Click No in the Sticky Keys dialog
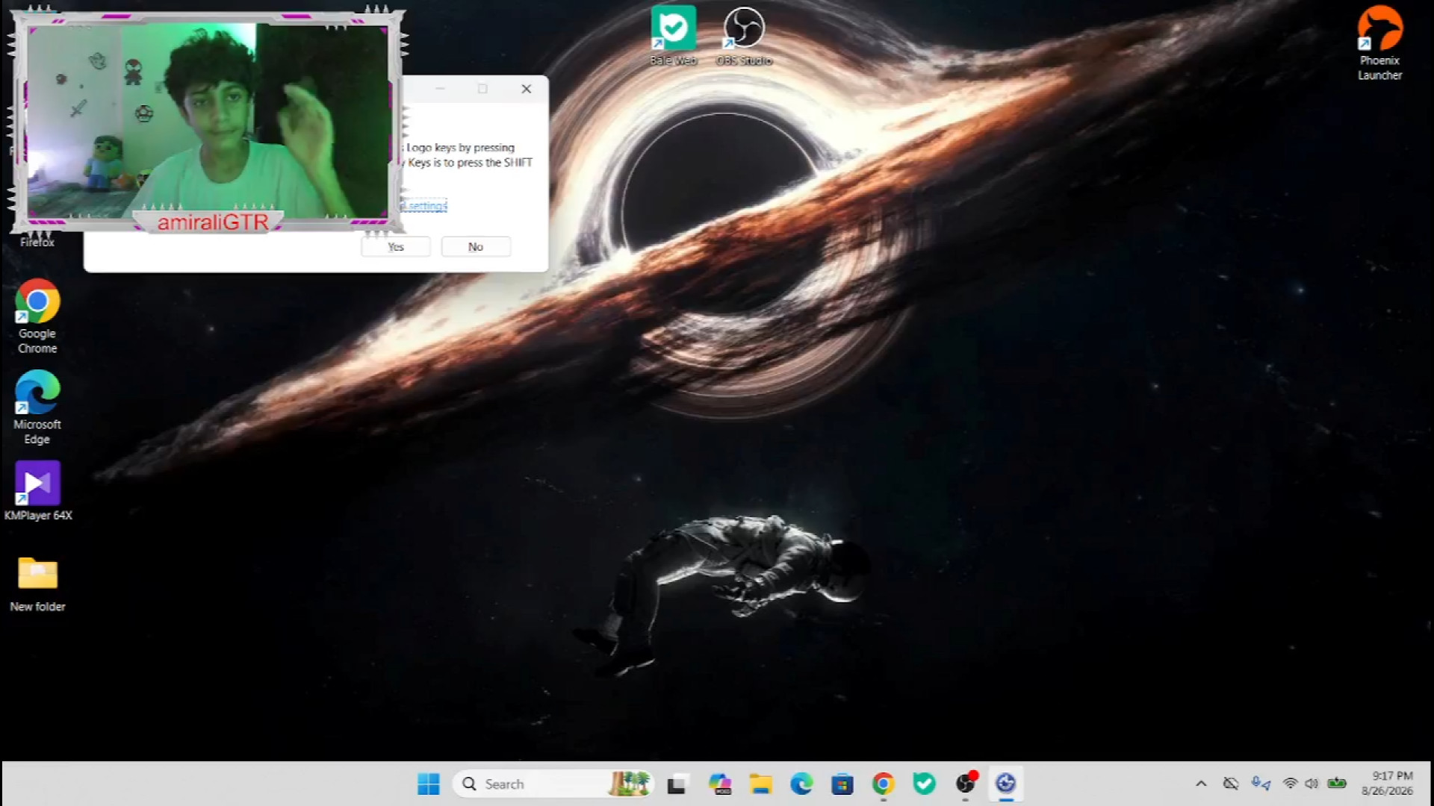 pos(476,247)
